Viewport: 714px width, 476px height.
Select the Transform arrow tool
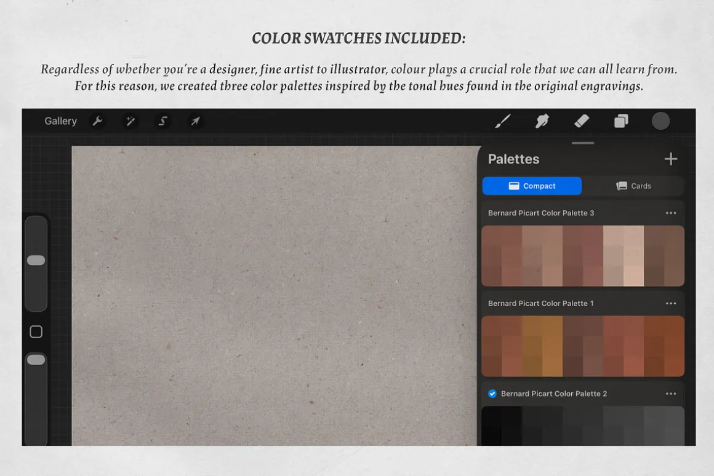click(x=195, y=121)
